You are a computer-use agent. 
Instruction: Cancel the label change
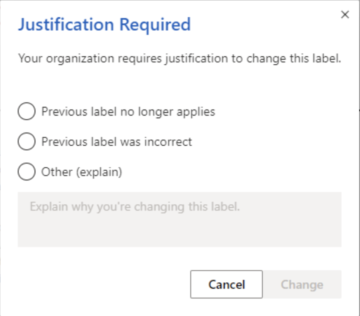click(227, 284)
